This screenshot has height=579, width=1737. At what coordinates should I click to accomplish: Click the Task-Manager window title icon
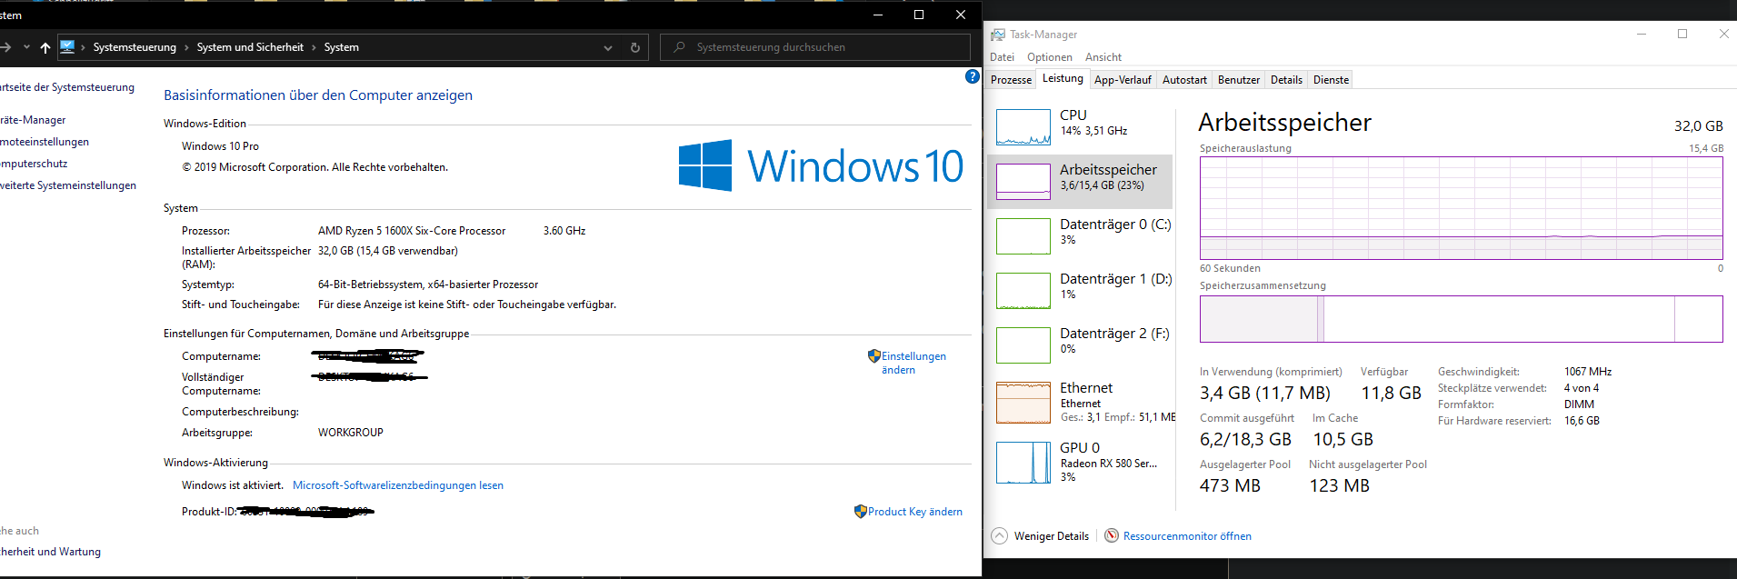(x=998, y=35)
